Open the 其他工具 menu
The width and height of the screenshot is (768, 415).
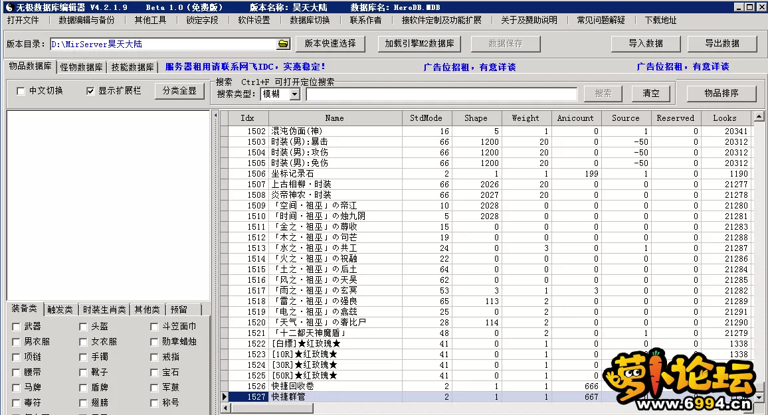150,20
